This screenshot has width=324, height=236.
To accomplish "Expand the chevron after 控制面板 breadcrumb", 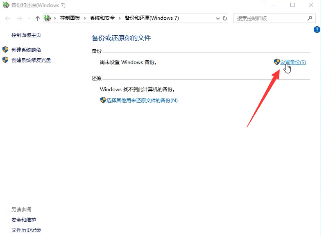I will (x=85, y=18).
